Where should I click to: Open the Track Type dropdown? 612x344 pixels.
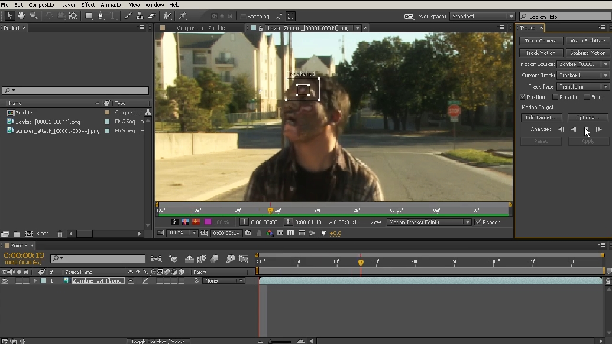click(582, 87)
